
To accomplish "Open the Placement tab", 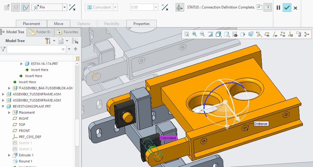I will click(31, 24).
